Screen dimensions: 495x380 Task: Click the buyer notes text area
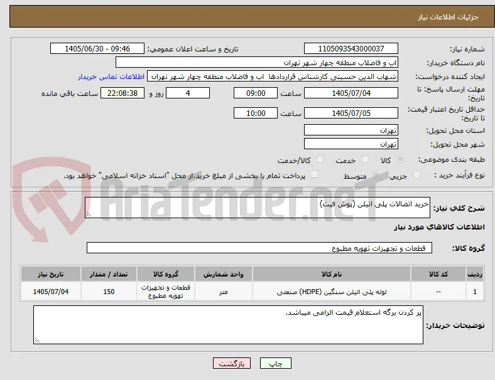point(228,325)
